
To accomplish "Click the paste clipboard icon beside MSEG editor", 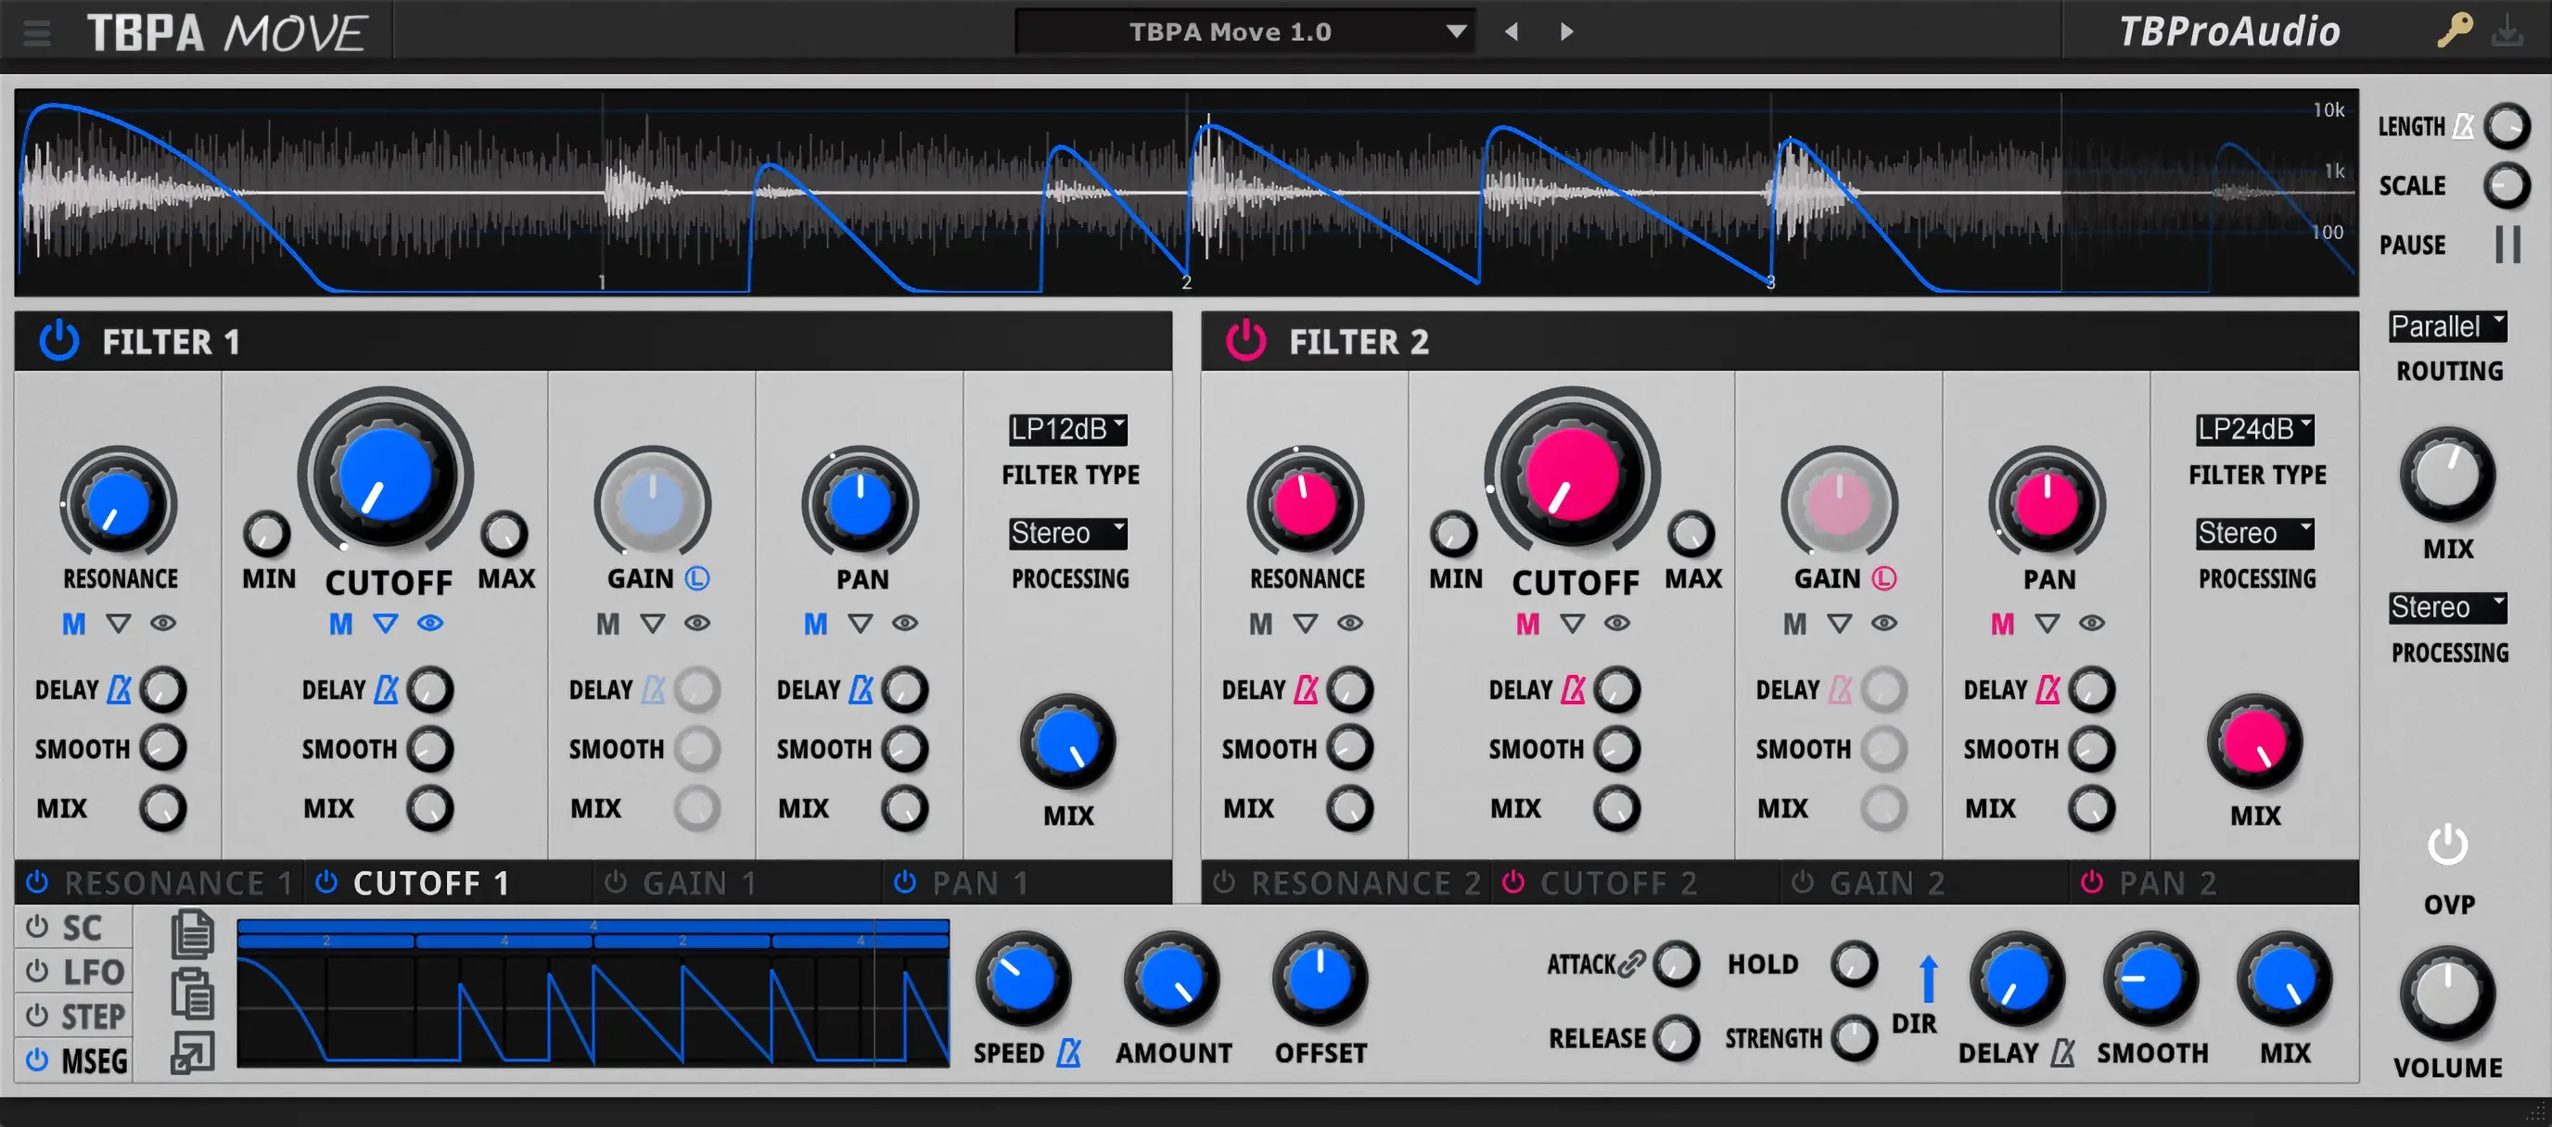I will point(192,994).
